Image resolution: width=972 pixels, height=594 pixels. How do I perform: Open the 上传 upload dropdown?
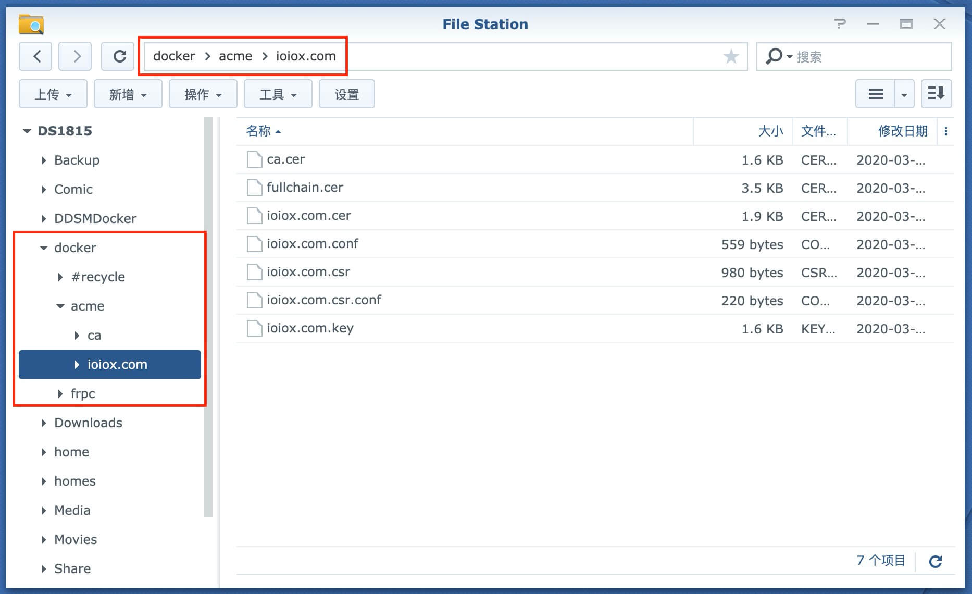pos(53,94)
